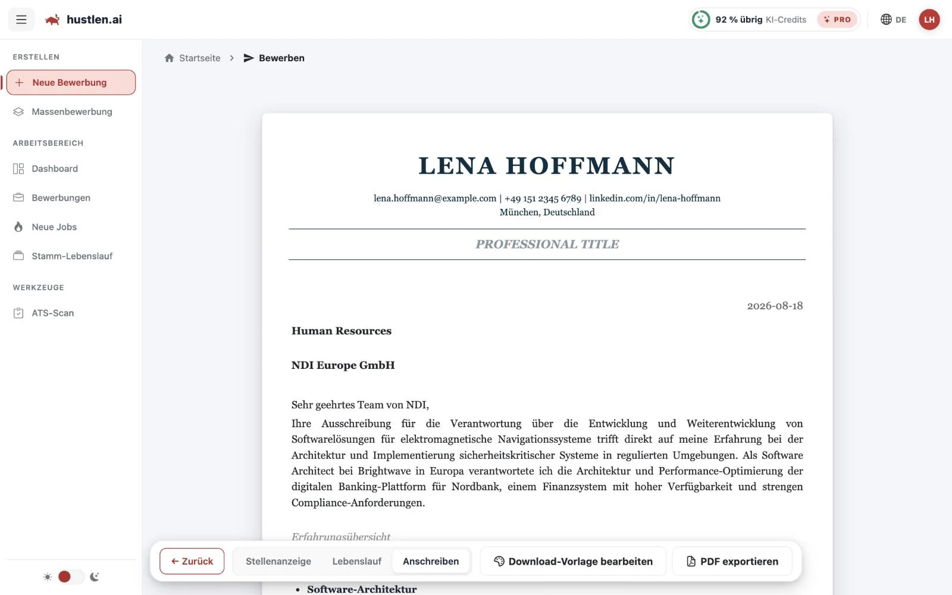
Task: Click the Massenbewerbung layers icon
Action: 18,112
